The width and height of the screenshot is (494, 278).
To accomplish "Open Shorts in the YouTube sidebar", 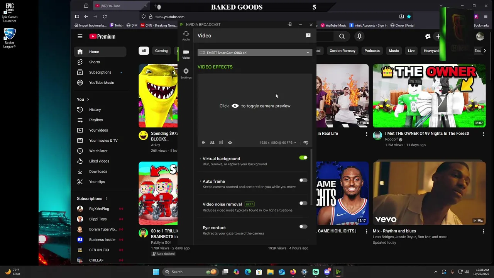I will pos(100,62).
